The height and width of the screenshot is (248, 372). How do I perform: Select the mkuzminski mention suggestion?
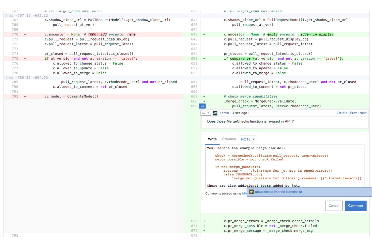[309, 192]
